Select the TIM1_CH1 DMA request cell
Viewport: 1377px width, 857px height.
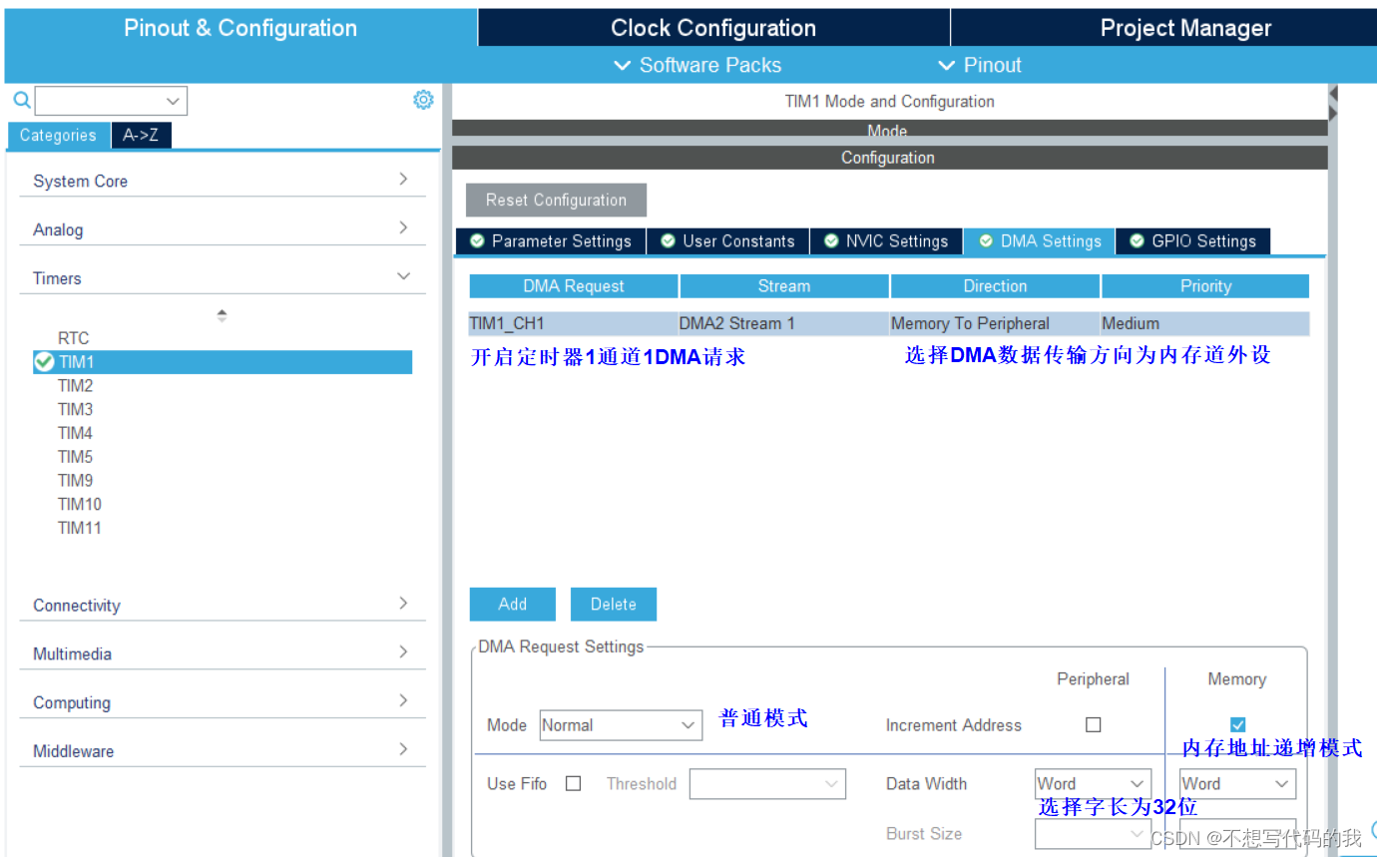click(573, 323)
